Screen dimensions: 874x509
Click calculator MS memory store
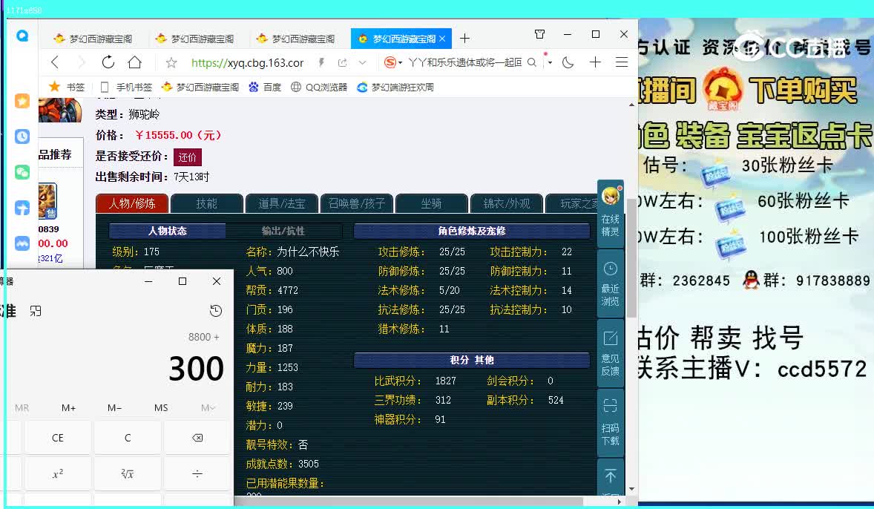(161, 408)
